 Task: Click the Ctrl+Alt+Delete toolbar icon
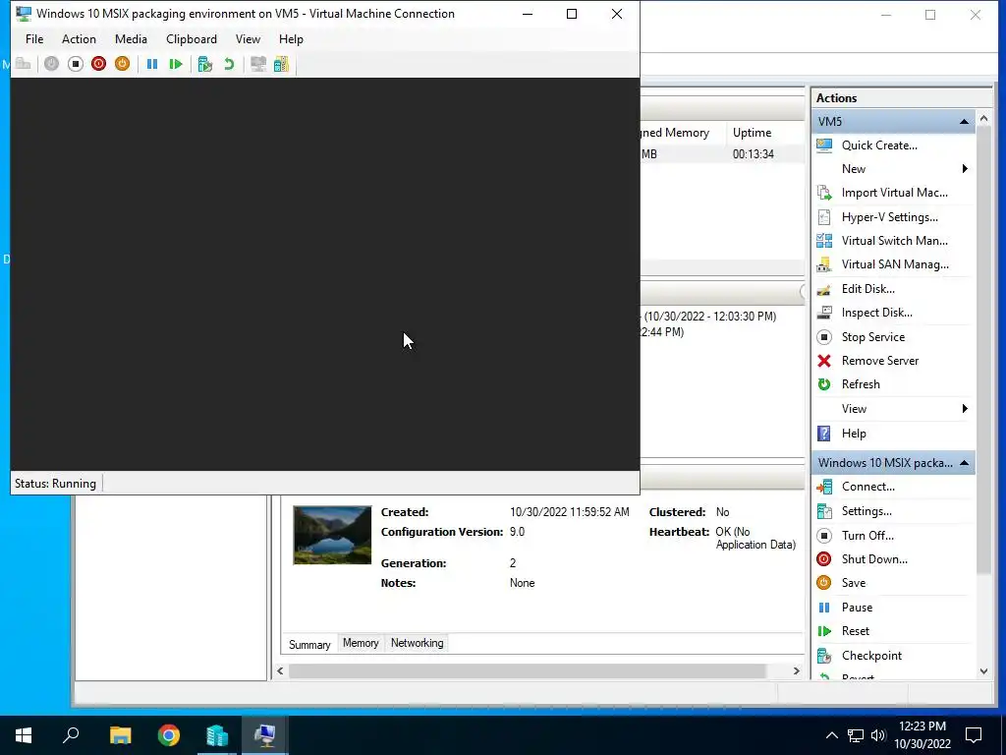click(x=24, y=64)
